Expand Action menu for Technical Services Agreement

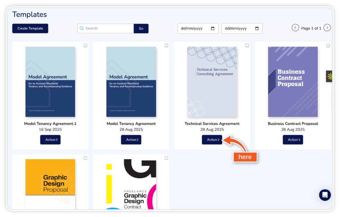pyautogui.click(x=212, y=140)
